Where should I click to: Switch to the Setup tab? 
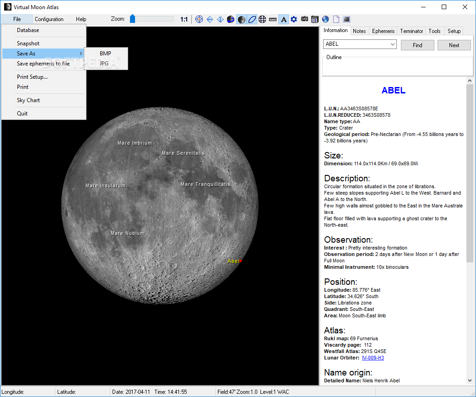coord(454,31)
